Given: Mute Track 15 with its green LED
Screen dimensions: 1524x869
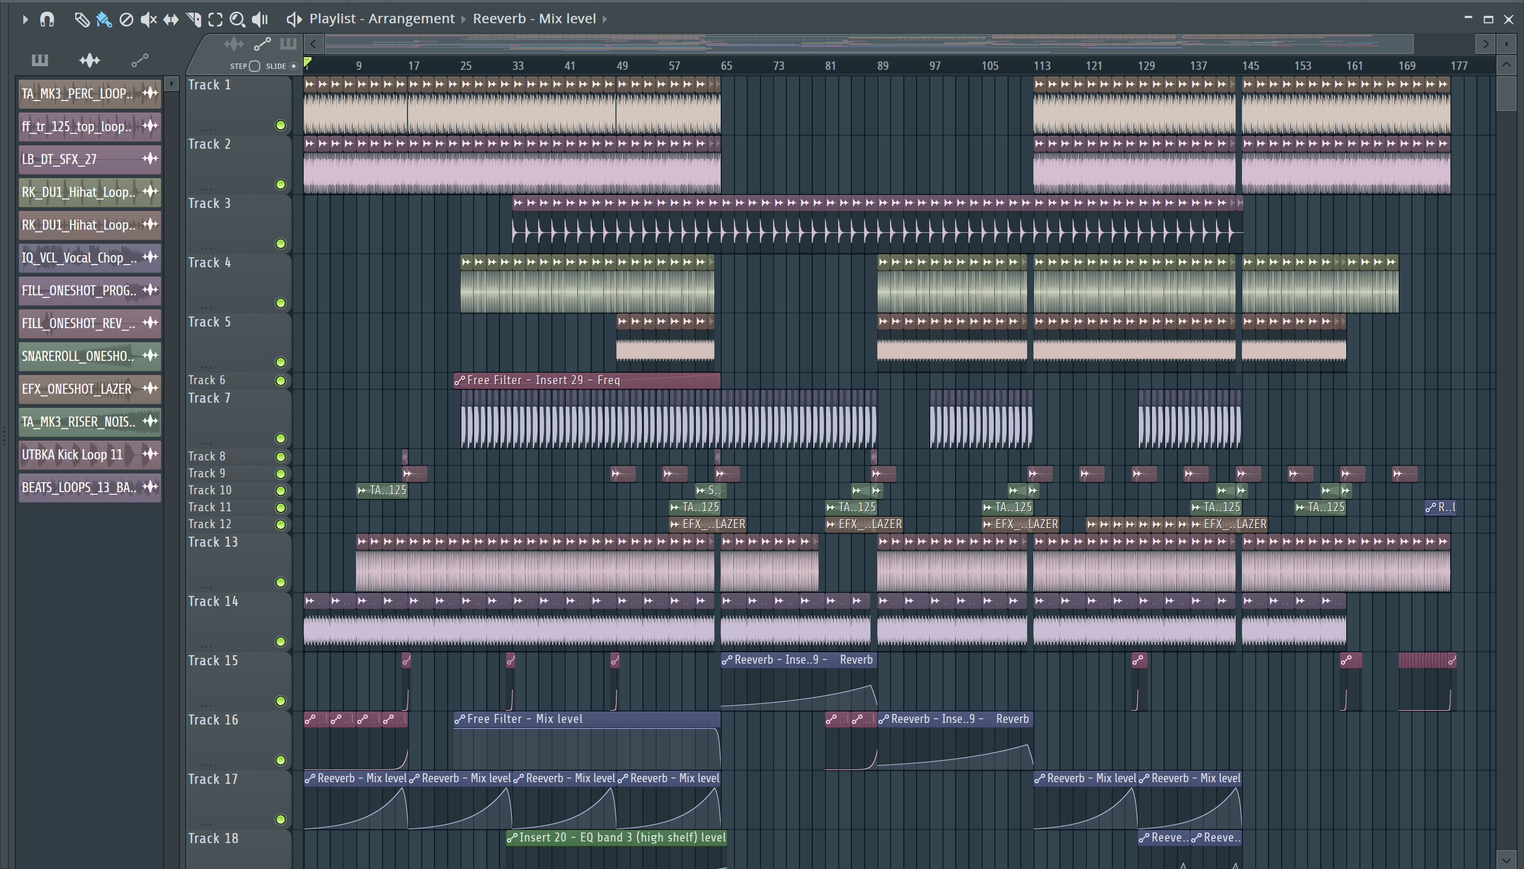Looking at the screenshot, I should tap(280, 700).
